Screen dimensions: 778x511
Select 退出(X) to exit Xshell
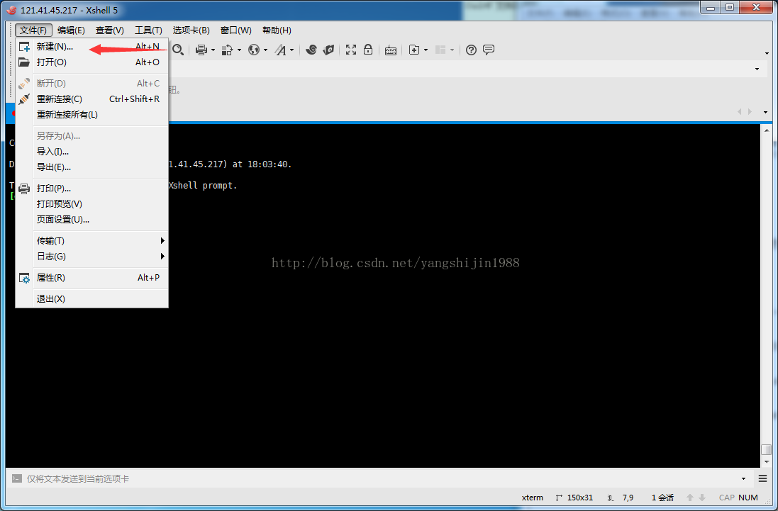coord(92,299)
